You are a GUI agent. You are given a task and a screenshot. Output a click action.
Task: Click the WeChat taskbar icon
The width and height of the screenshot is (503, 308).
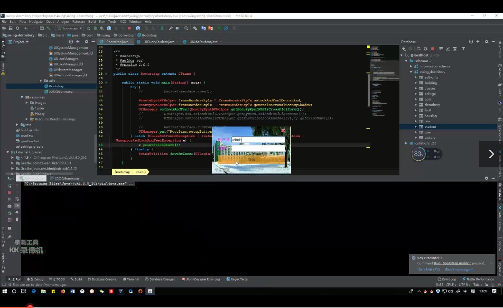102,291
